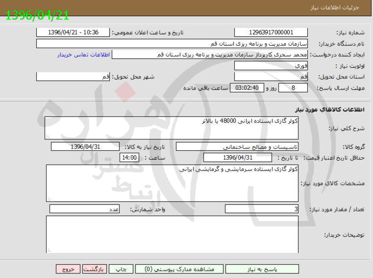Click the green 1396/04/21 date stamp

37,16
